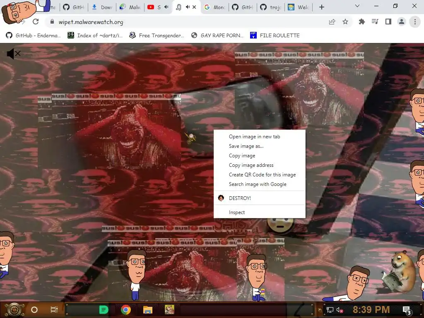Expand the tab search chevron

click(357, 6)
